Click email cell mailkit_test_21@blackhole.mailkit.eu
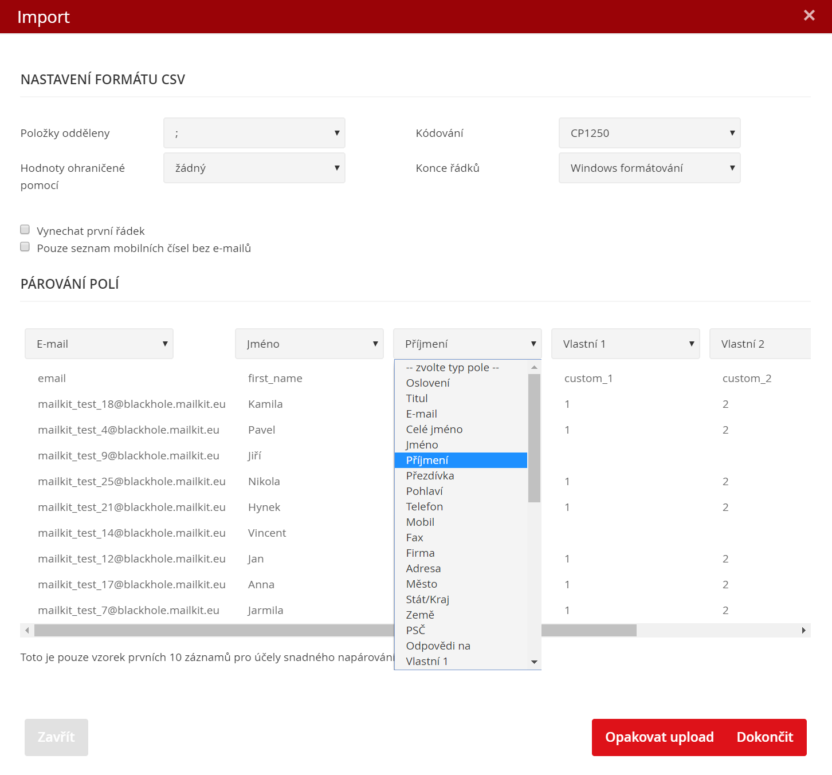 [x=132, y=508]
